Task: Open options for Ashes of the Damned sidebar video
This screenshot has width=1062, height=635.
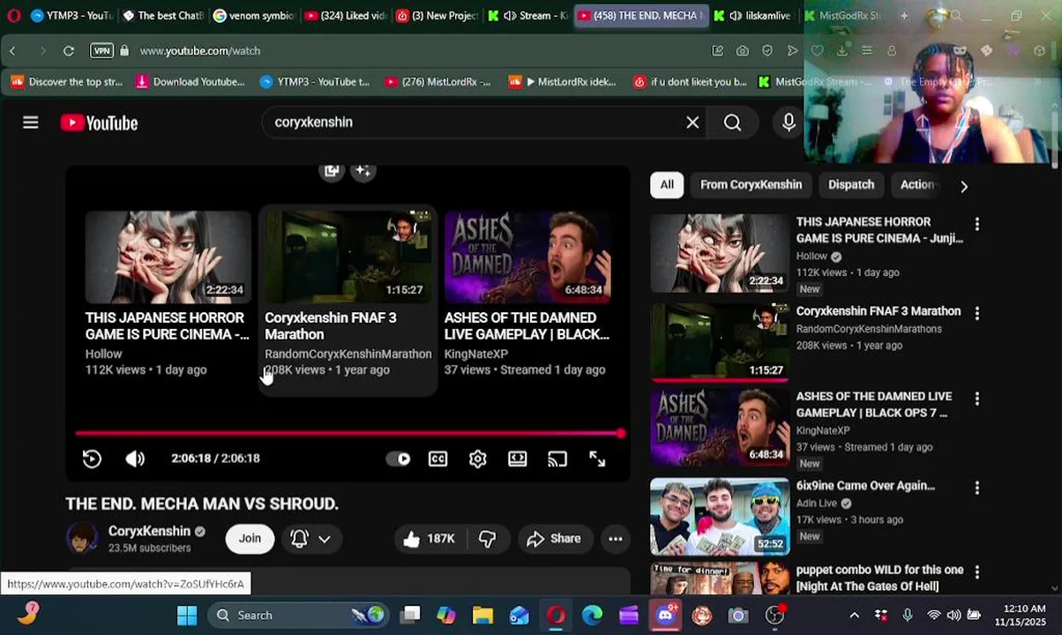Action: tap(976, 399)
